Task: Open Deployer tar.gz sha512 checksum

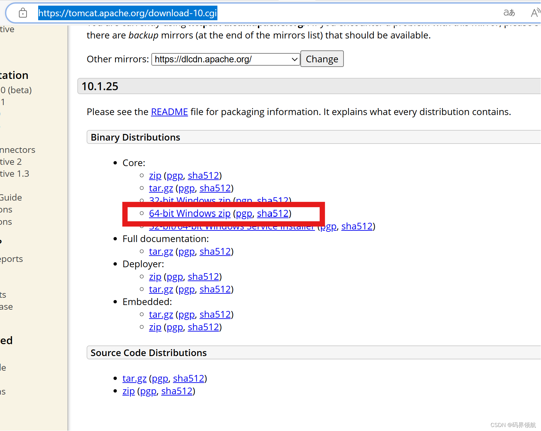Action: point(215,289)
